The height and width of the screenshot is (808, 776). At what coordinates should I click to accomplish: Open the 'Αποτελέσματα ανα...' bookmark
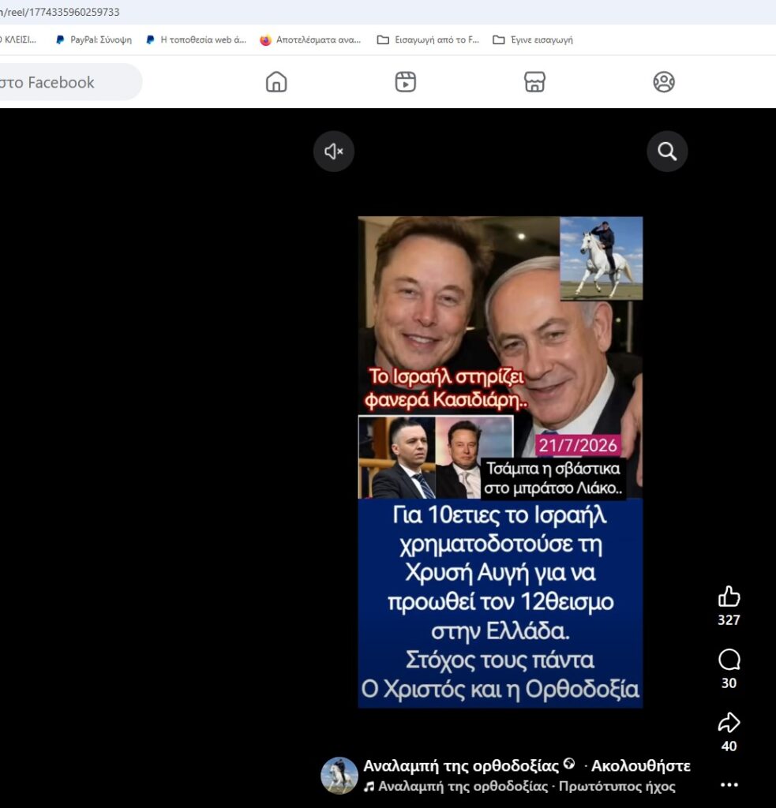pos(311,39)
